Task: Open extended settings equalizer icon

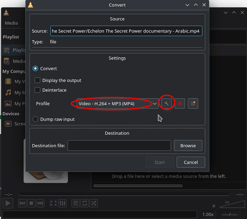Action: (62, 203)
